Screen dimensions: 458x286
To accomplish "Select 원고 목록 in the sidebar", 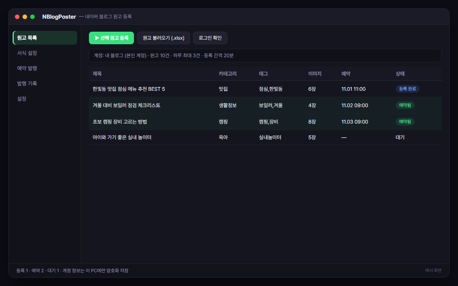I will click(45, 38).
